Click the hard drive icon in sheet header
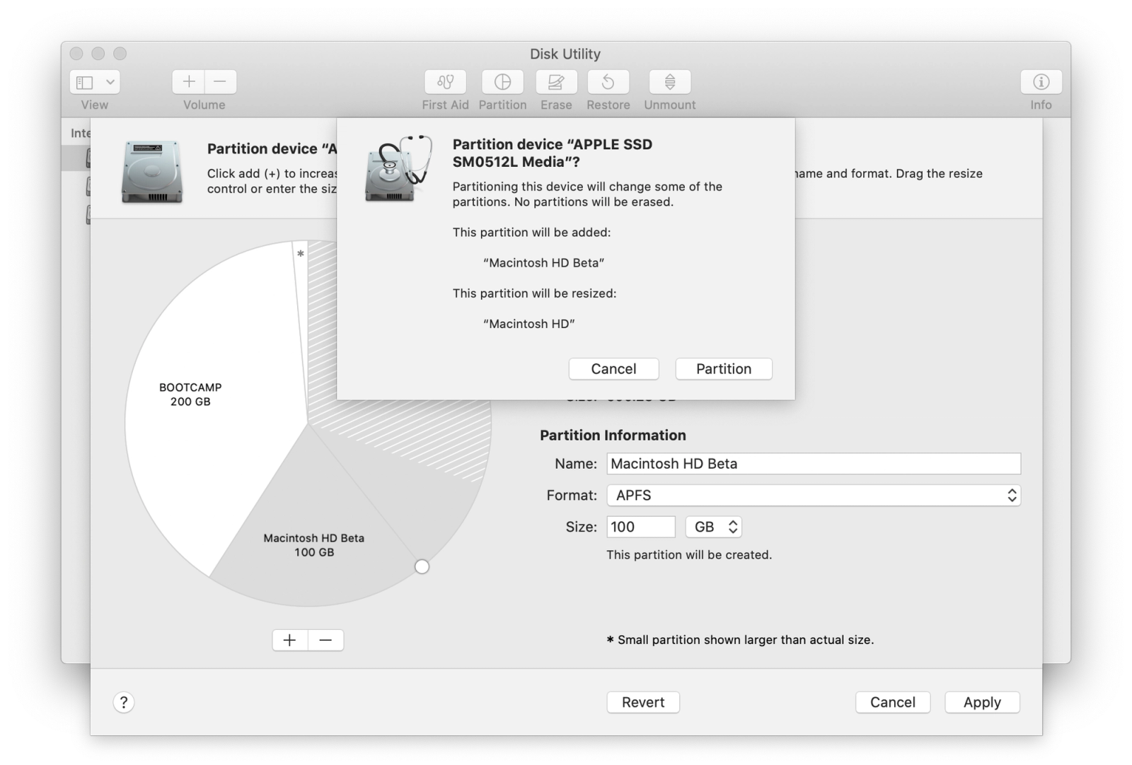This screenshot has height=765, width=1132. (152, 172)
